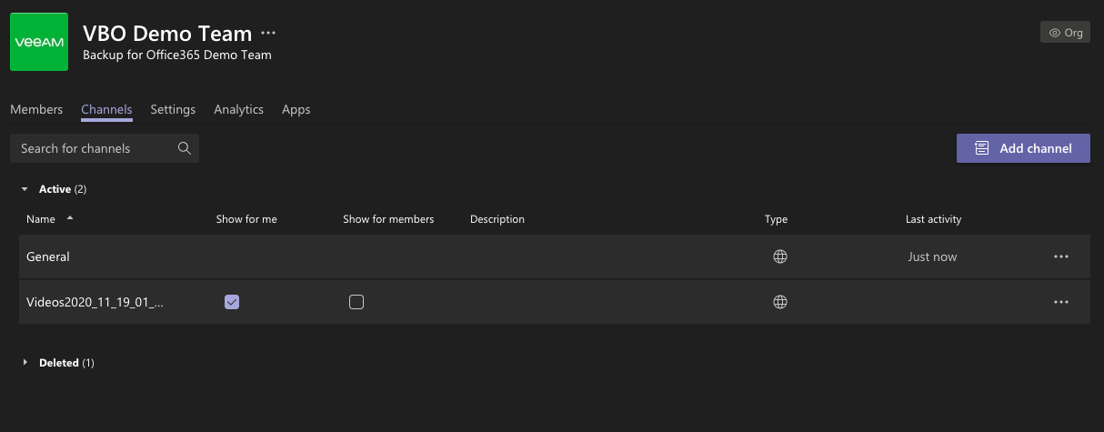Open the ellipsis menu beside VBO Demo Team
This screenshot has width=1104, height=432.
pyautogui.click(x=268, y=33)
